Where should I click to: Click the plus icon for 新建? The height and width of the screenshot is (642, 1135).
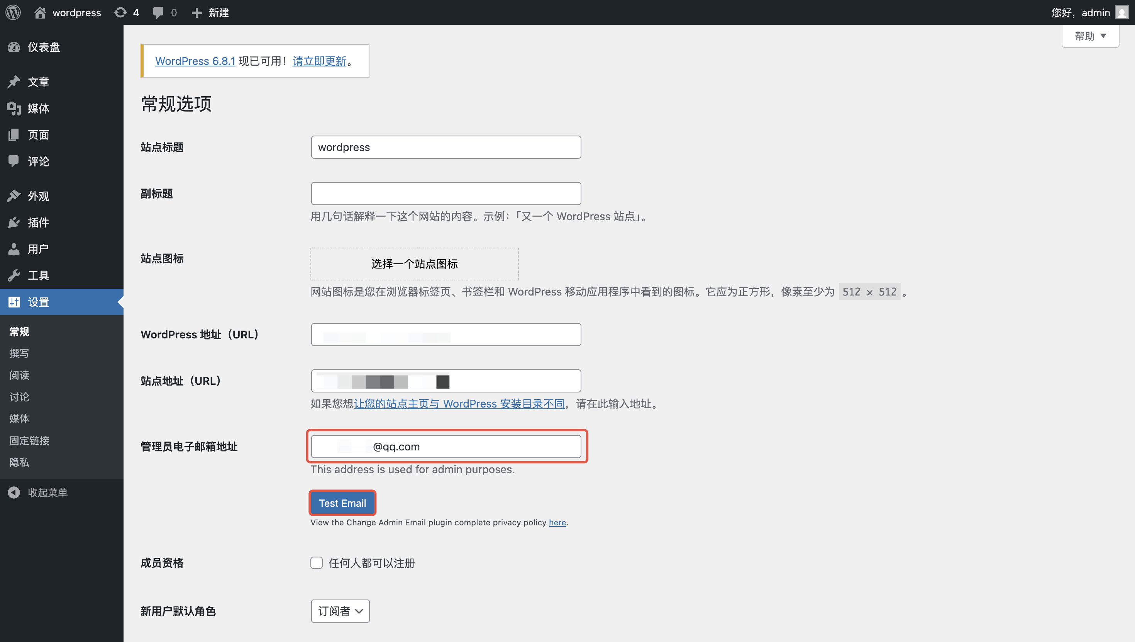197,13
